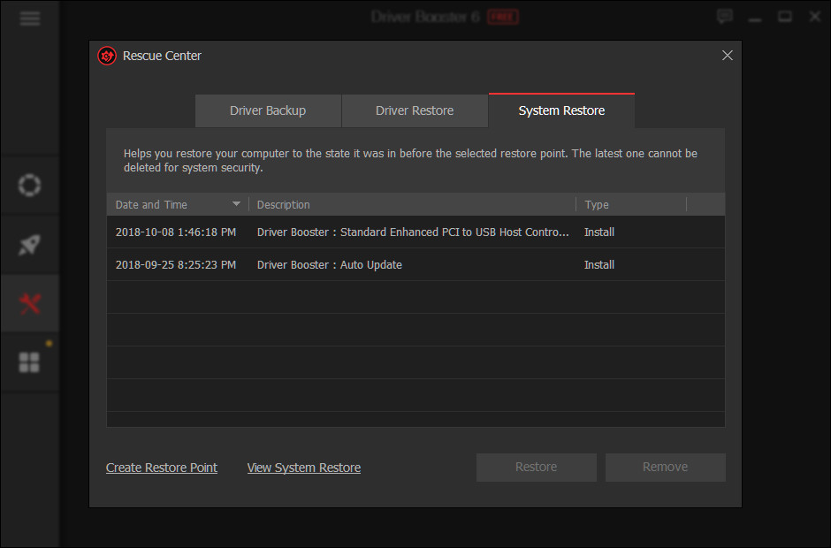Screen dimensions: 831x548
Task: Open the feedback chat icon in title bar
Action: [725, 17]
